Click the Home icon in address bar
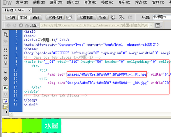This screenshot has height=137, width=171. pyautogui.click(x=27, y=25)
